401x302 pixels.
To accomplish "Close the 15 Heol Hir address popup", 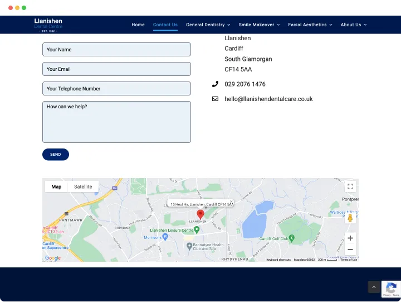I will (231, 202).
